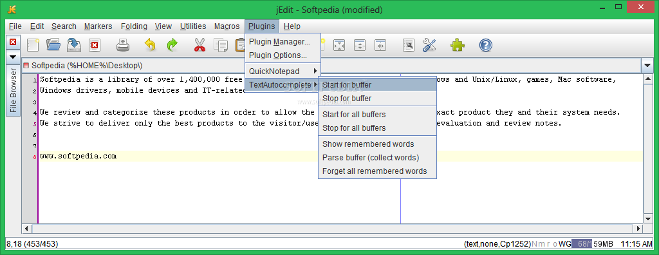This screenshot has width=659, height=255.
Task: Open the Macros menu
Action: [x=227, y=26]
